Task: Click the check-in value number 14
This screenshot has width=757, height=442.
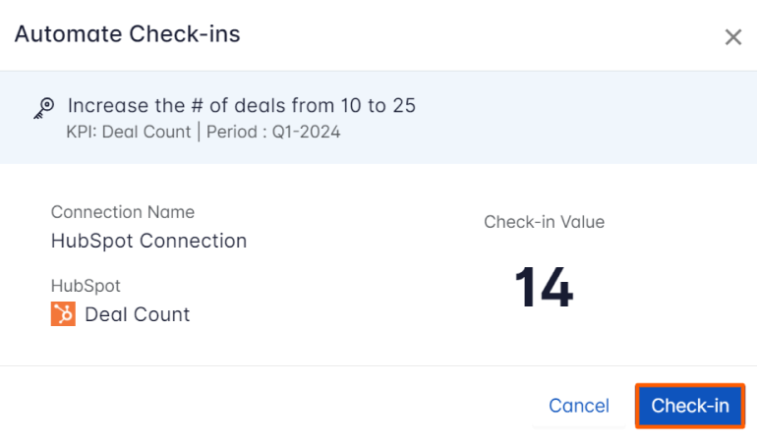Action: [x=544, y=288]
